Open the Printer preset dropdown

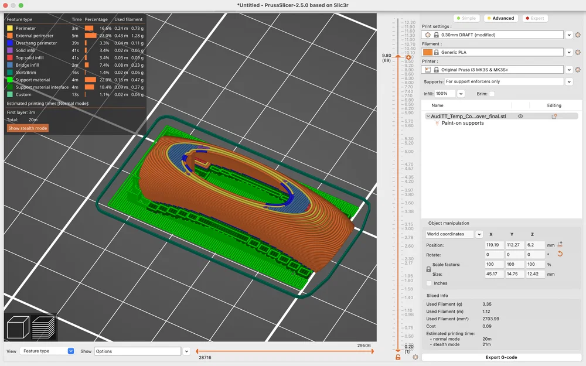point(569,70)
